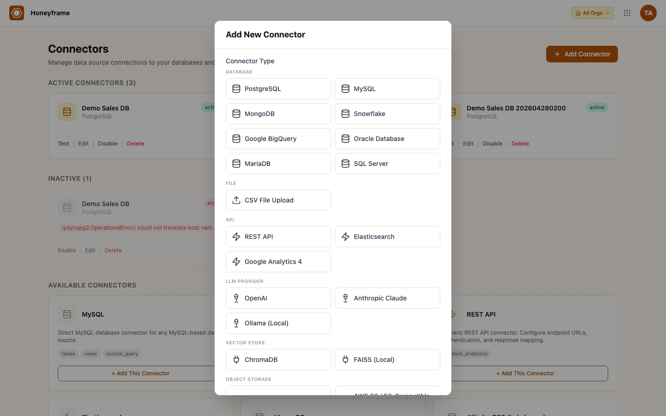Screen dimensions: 666x416
Task: Edit the first active Demo Sales DB
Action: tap(83, 144)
